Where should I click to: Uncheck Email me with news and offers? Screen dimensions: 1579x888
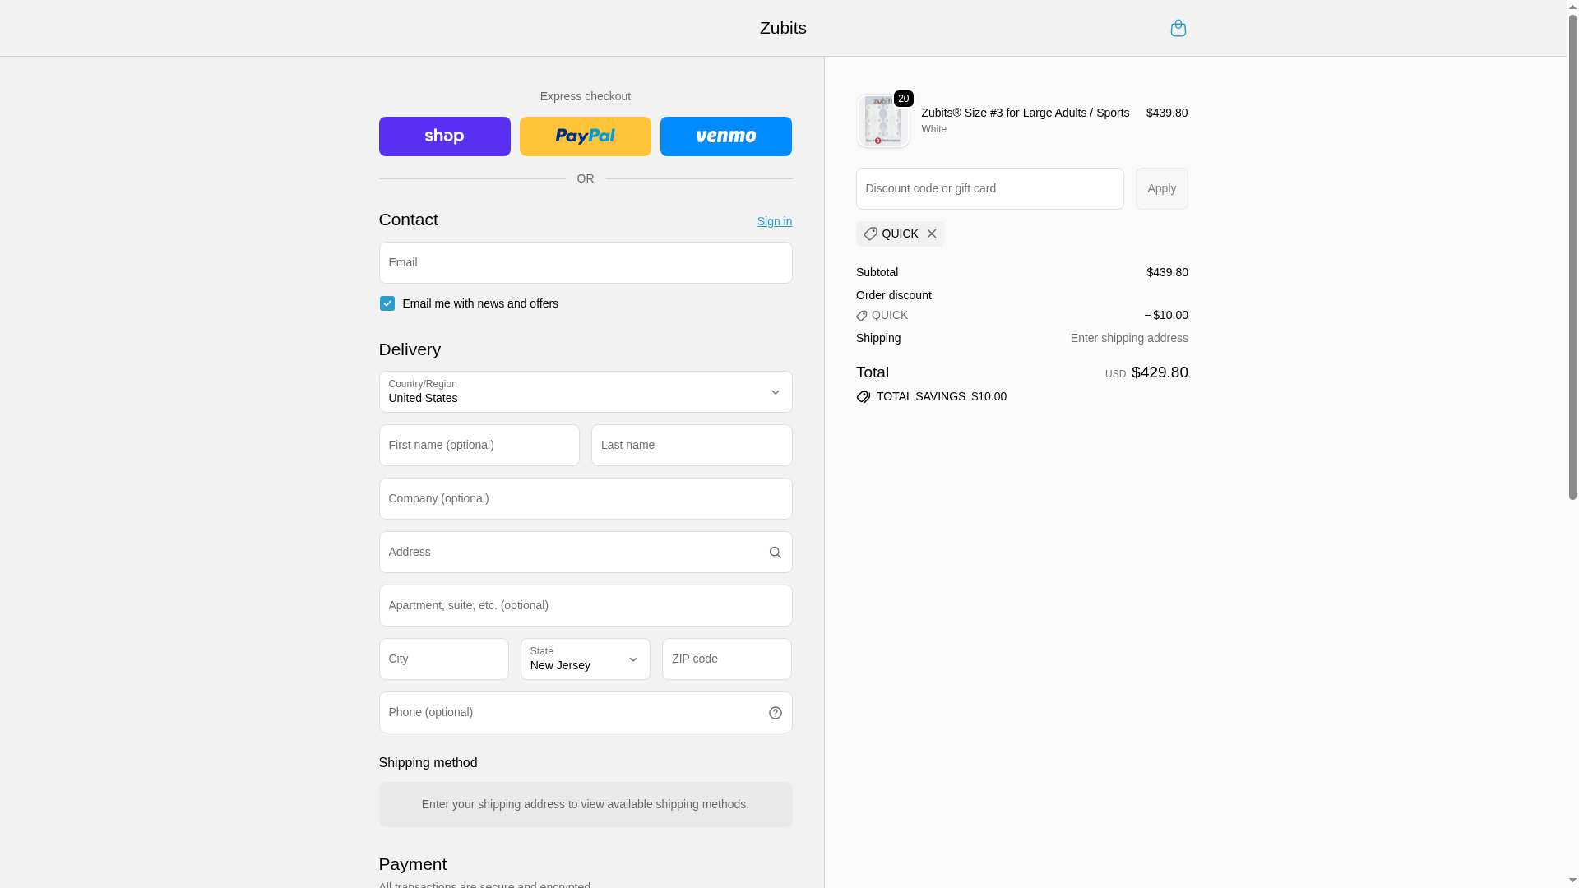[387, 303]
